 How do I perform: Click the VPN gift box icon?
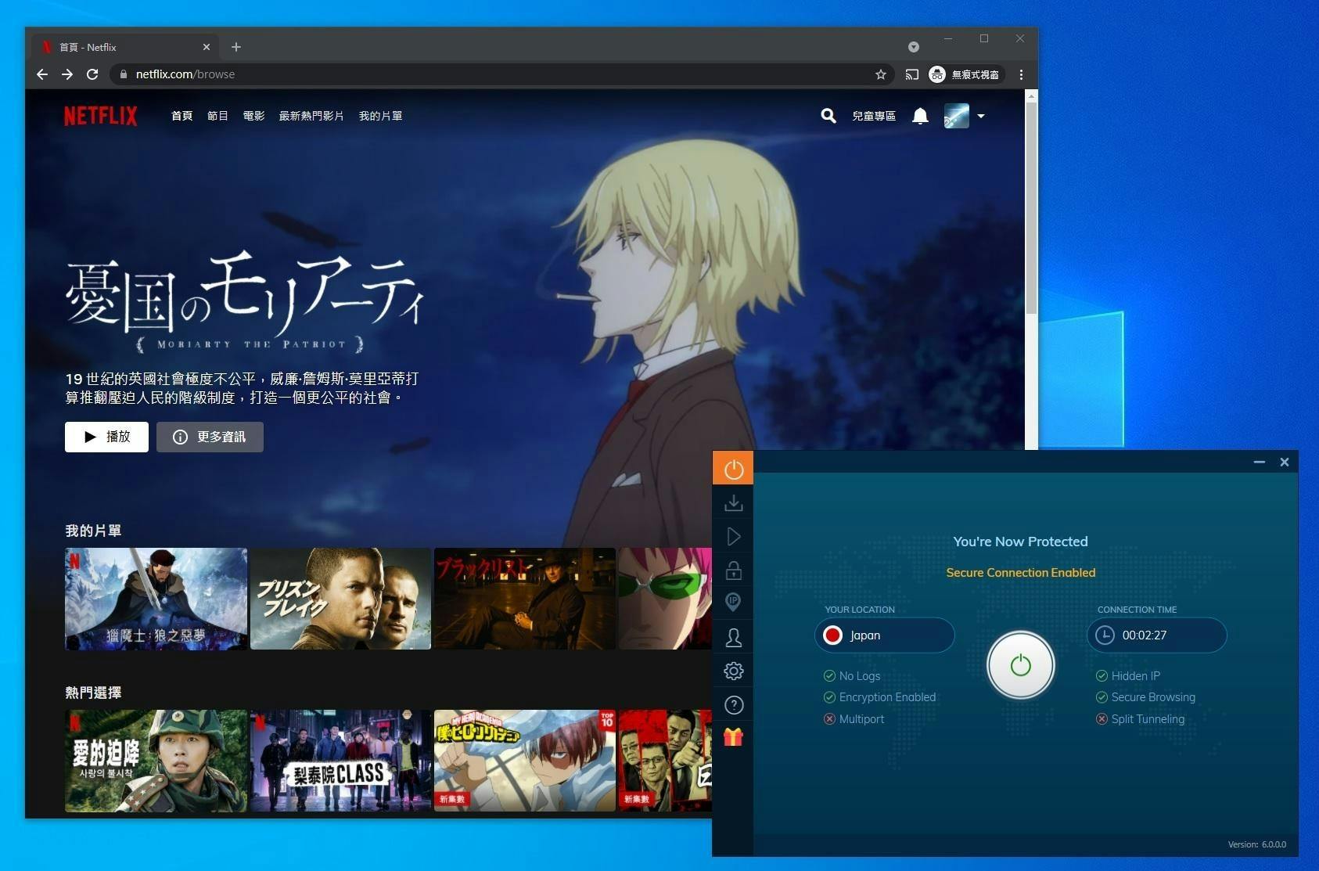[733, 737]
